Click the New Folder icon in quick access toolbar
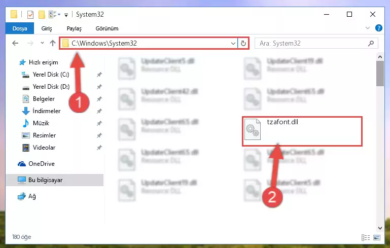Viewport: 390px width, 248px height. pos(42,15)
